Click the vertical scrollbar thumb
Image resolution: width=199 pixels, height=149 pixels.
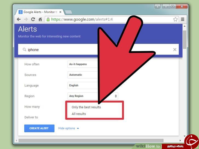[x=185, y=40]
